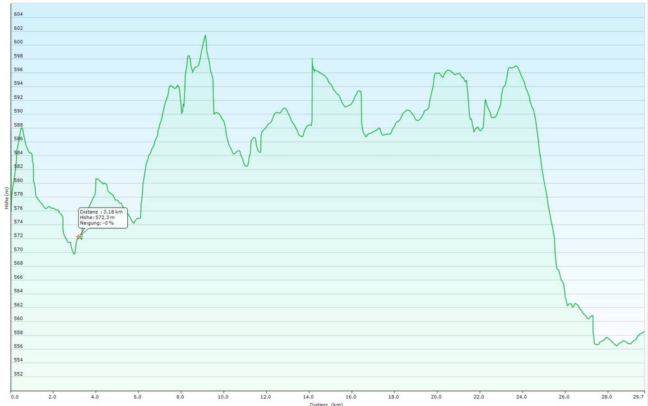Select the 582 elevation axis label
The width and height of the screenshot is (648, 406).
click(18, 166)
